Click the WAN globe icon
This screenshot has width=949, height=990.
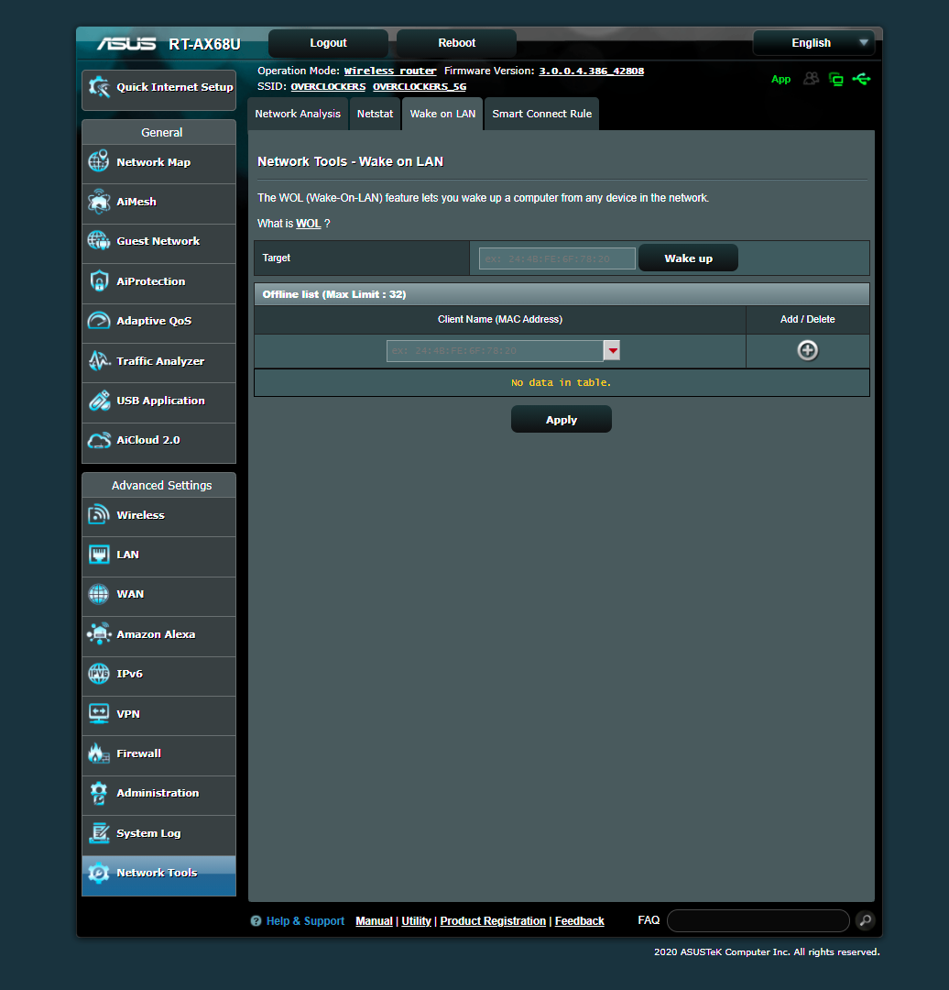(x=99, y=594)
